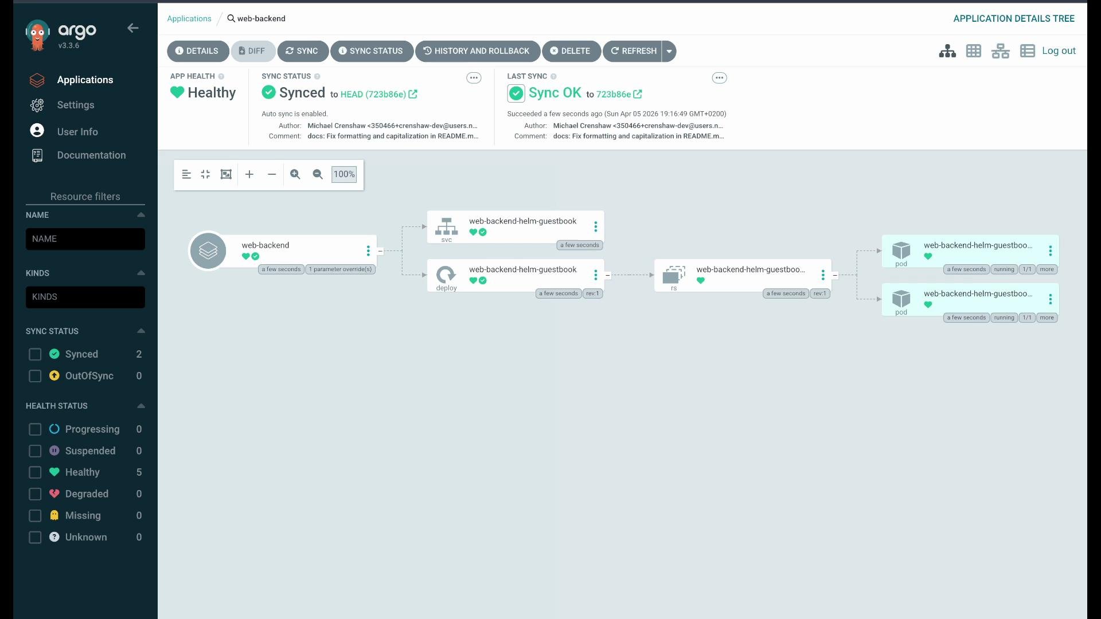Click the KINDS filter input field
This screenshot has width=1101, height=619.
click(85, 297)
